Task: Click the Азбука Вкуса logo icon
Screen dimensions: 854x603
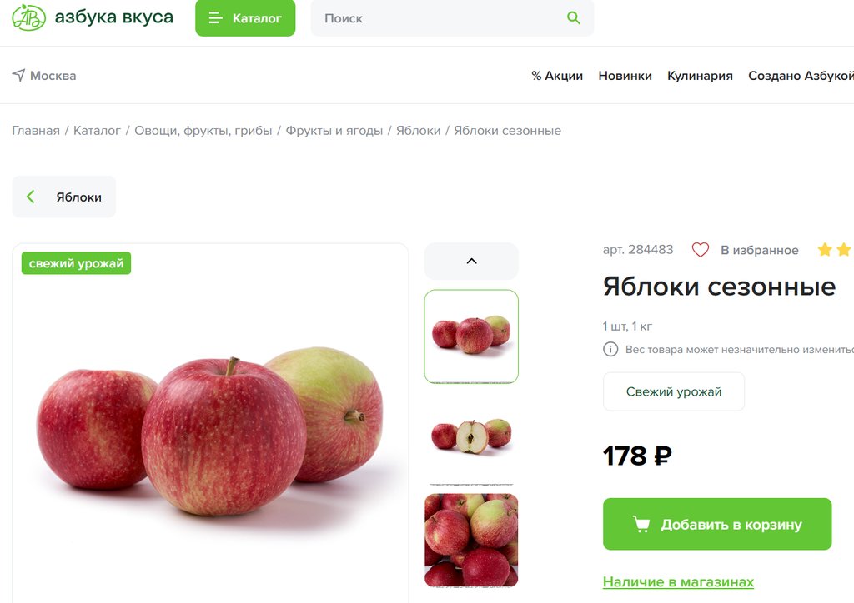Action: coord(29,17)
